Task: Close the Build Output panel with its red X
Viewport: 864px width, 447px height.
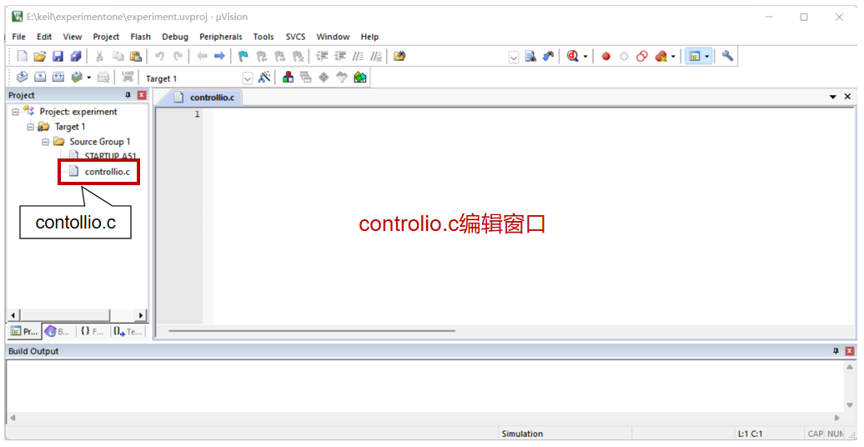Action: tap(850, 351)
